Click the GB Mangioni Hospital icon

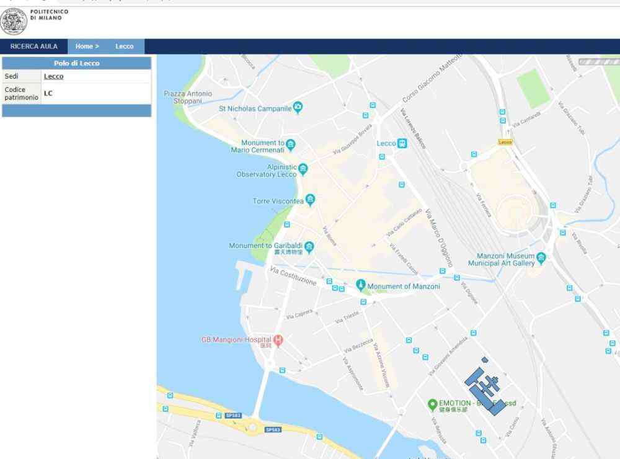coord(278,340)
